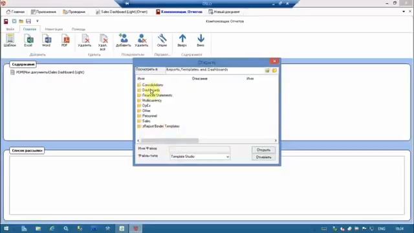Expand the quick access toolbar dropdown arrow
Screen dimensions: 414x233
(x=38, y=21)
